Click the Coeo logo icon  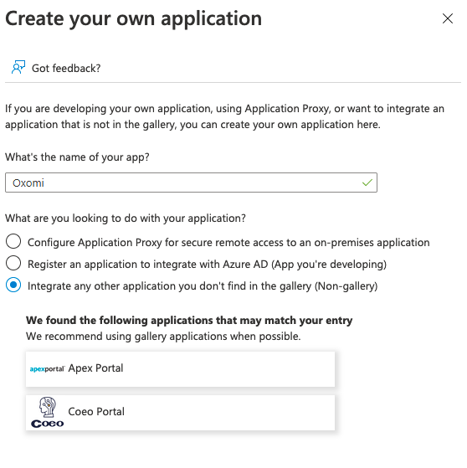(48, 413)
